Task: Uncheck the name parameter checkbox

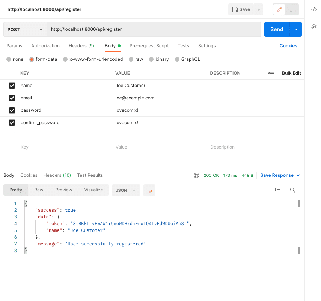Action: (12, 86)
